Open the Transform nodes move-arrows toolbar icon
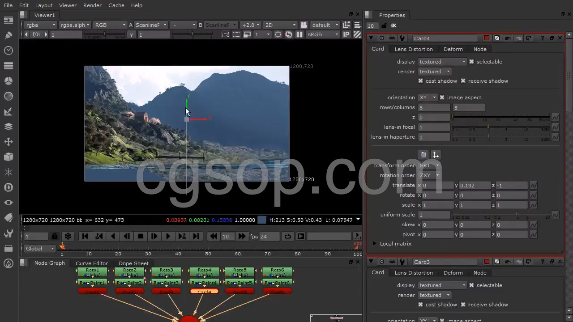The width and height of the screenshot is (573, 322). 8,142
